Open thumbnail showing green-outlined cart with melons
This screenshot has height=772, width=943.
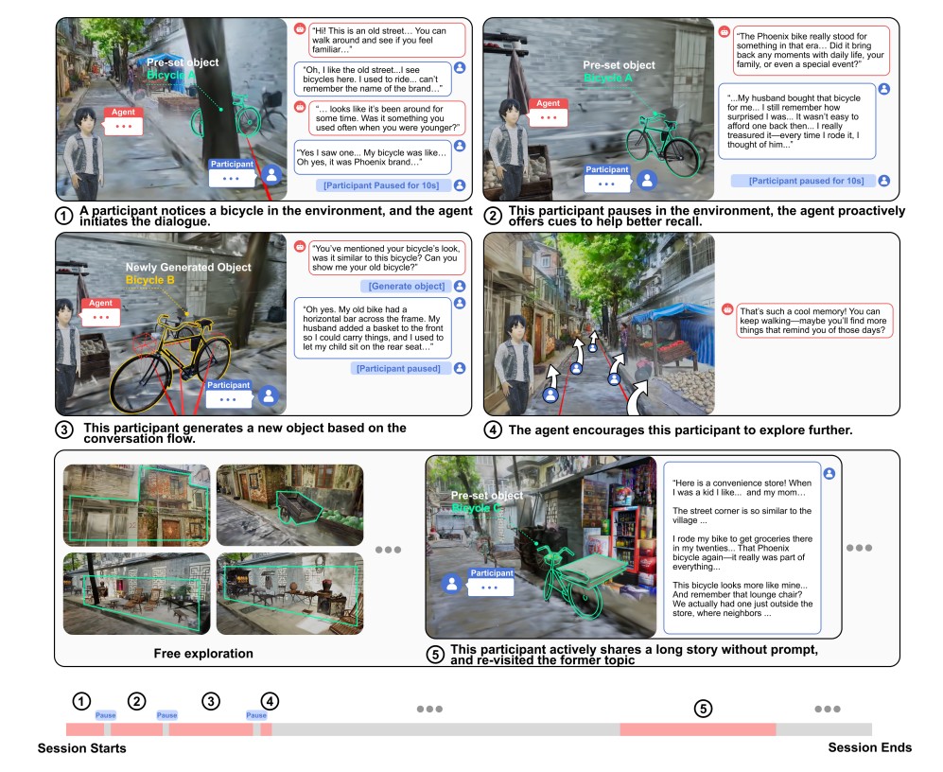(x=289, y=505)
